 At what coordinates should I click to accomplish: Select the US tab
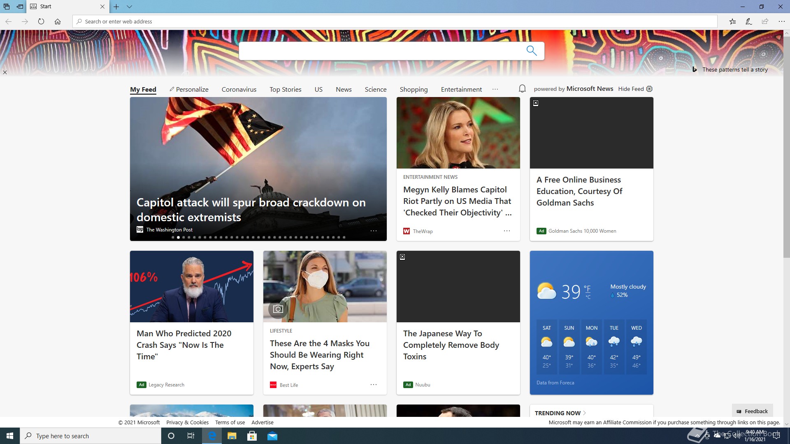318,90
